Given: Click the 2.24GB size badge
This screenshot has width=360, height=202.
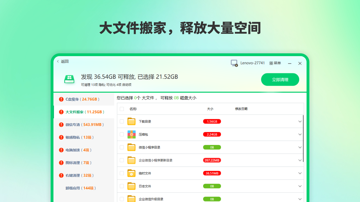Looking at the screenshot, I should coord(212,134).
